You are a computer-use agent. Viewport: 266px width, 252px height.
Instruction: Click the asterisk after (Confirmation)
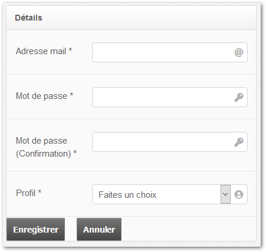coord(75,152)
